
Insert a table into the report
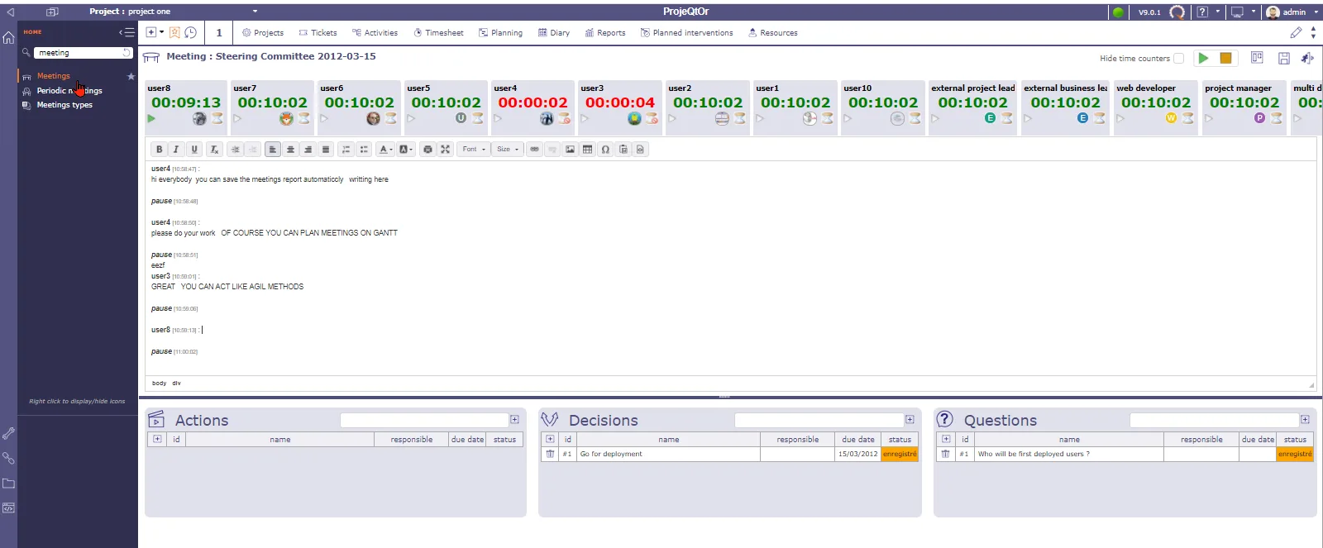click(587, 150)
